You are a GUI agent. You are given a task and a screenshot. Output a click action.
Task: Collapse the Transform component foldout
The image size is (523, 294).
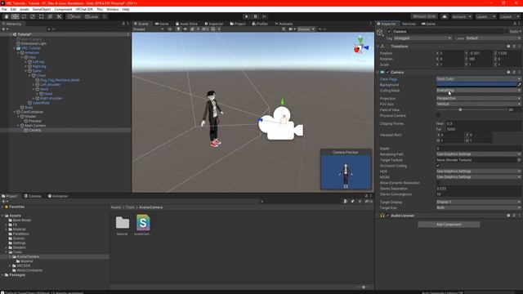click(x=378, y=47)
